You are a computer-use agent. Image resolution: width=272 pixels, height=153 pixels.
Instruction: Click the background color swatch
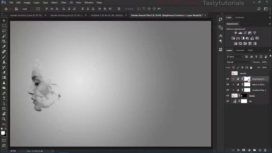(x=5, y=135)
